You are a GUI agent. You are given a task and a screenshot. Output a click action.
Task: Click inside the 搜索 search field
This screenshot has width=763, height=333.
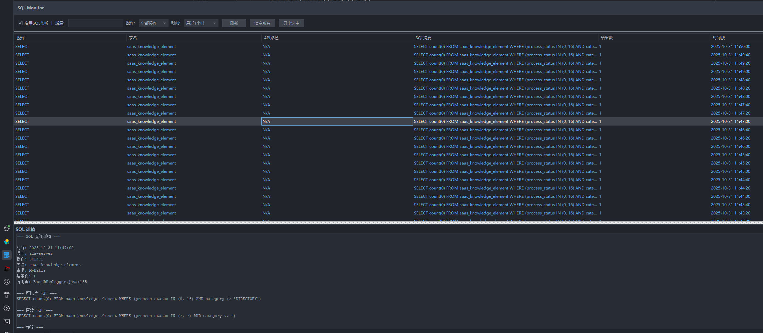click(96, 23)
